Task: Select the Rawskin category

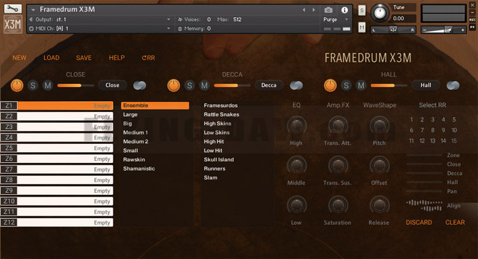Action: [x=134, y=160]
